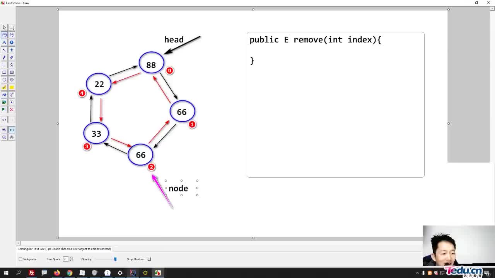Pick the yellow highlighter pen tool
This screenshot has width=495, height=278.
click(4, 87)
